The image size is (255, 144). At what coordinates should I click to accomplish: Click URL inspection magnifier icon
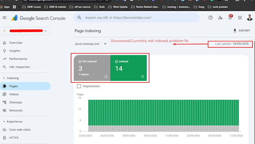(4, 67)
